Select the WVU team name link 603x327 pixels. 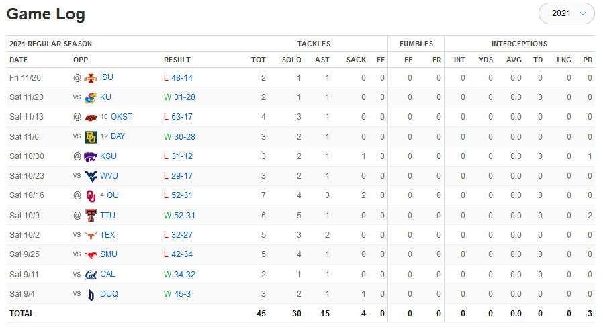click(110, 176)
